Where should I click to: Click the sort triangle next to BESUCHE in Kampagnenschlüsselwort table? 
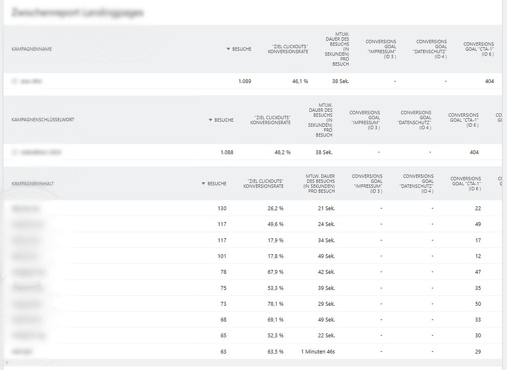click(x=210, y=120)
